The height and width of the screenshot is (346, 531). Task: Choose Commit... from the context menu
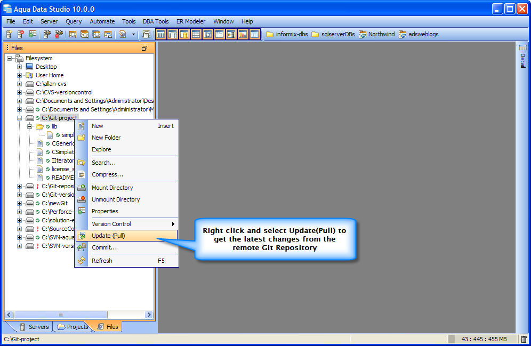click(127, 247)
